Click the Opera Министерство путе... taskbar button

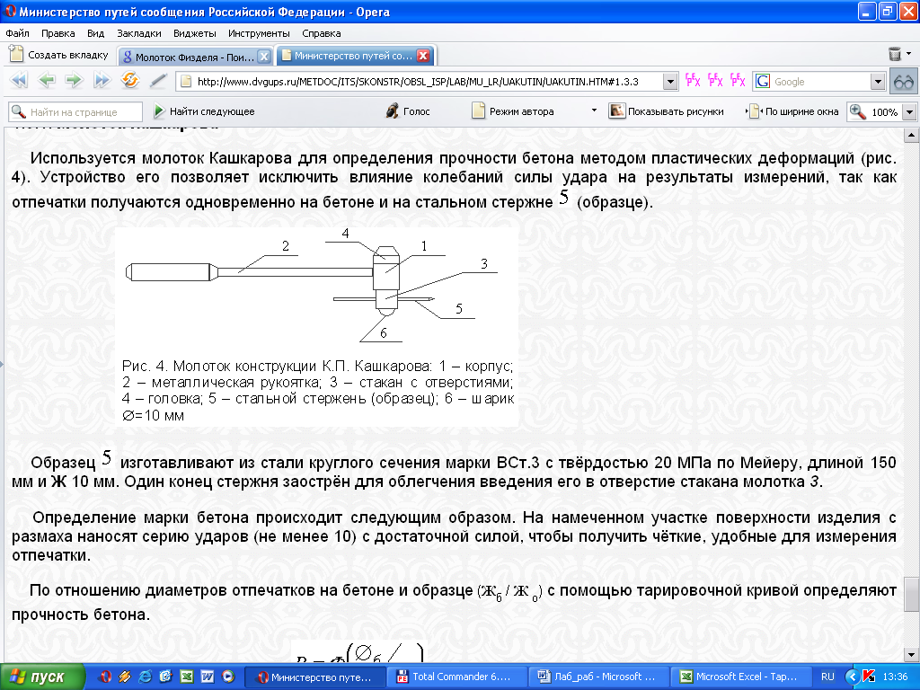coord(314,677)
